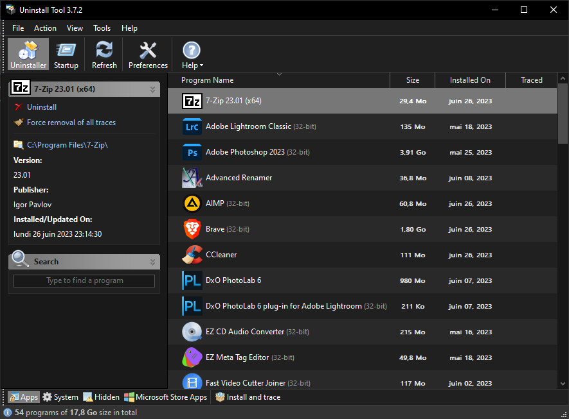Click the Brave lion icon

coord(192,229)
